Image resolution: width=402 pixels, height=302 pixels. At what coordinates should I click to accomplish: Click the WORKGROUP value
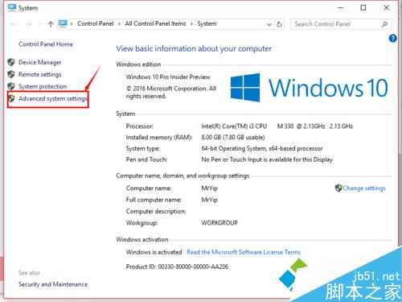click(x=219, y=223)
